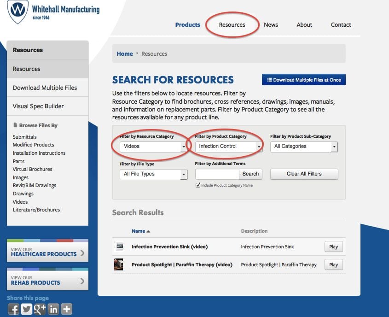Share page on Facebook icon
The height and width of the screenshot is (317, 389).
14,309
